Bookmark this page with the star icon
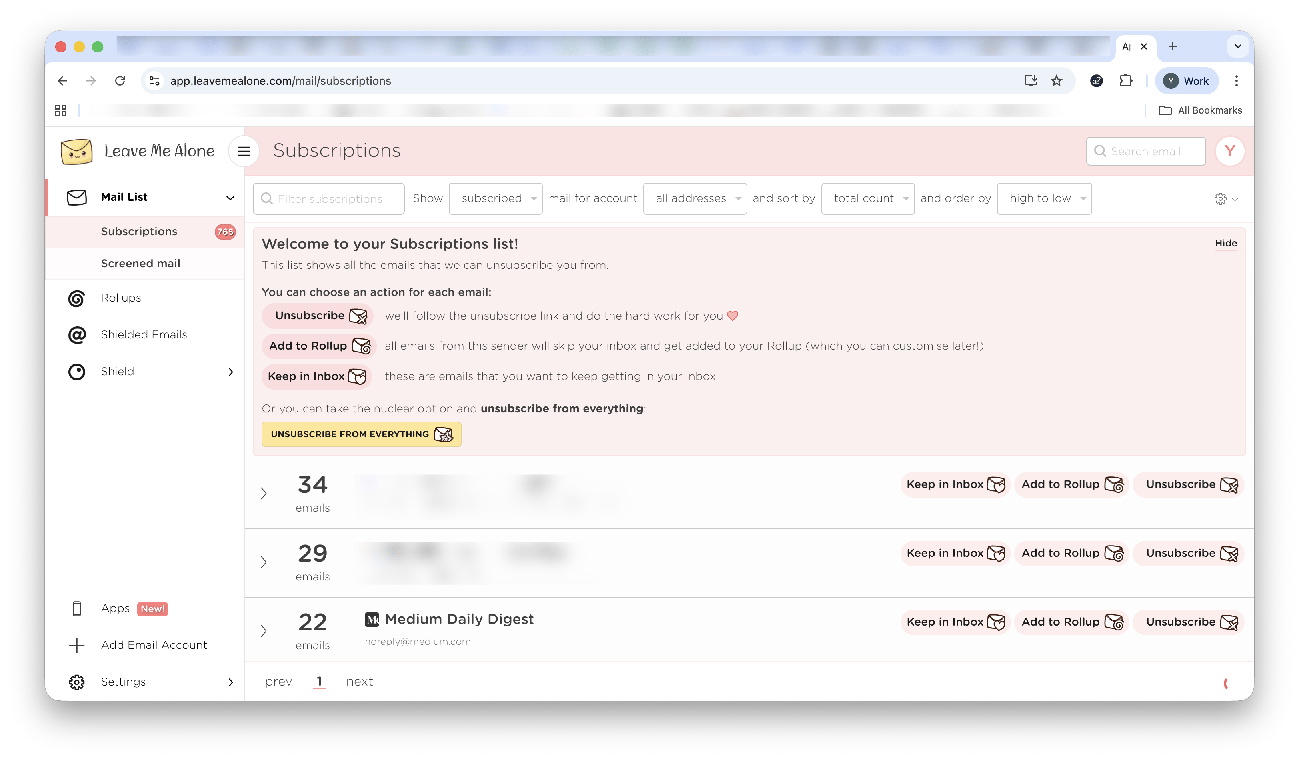 (1057, 81)
